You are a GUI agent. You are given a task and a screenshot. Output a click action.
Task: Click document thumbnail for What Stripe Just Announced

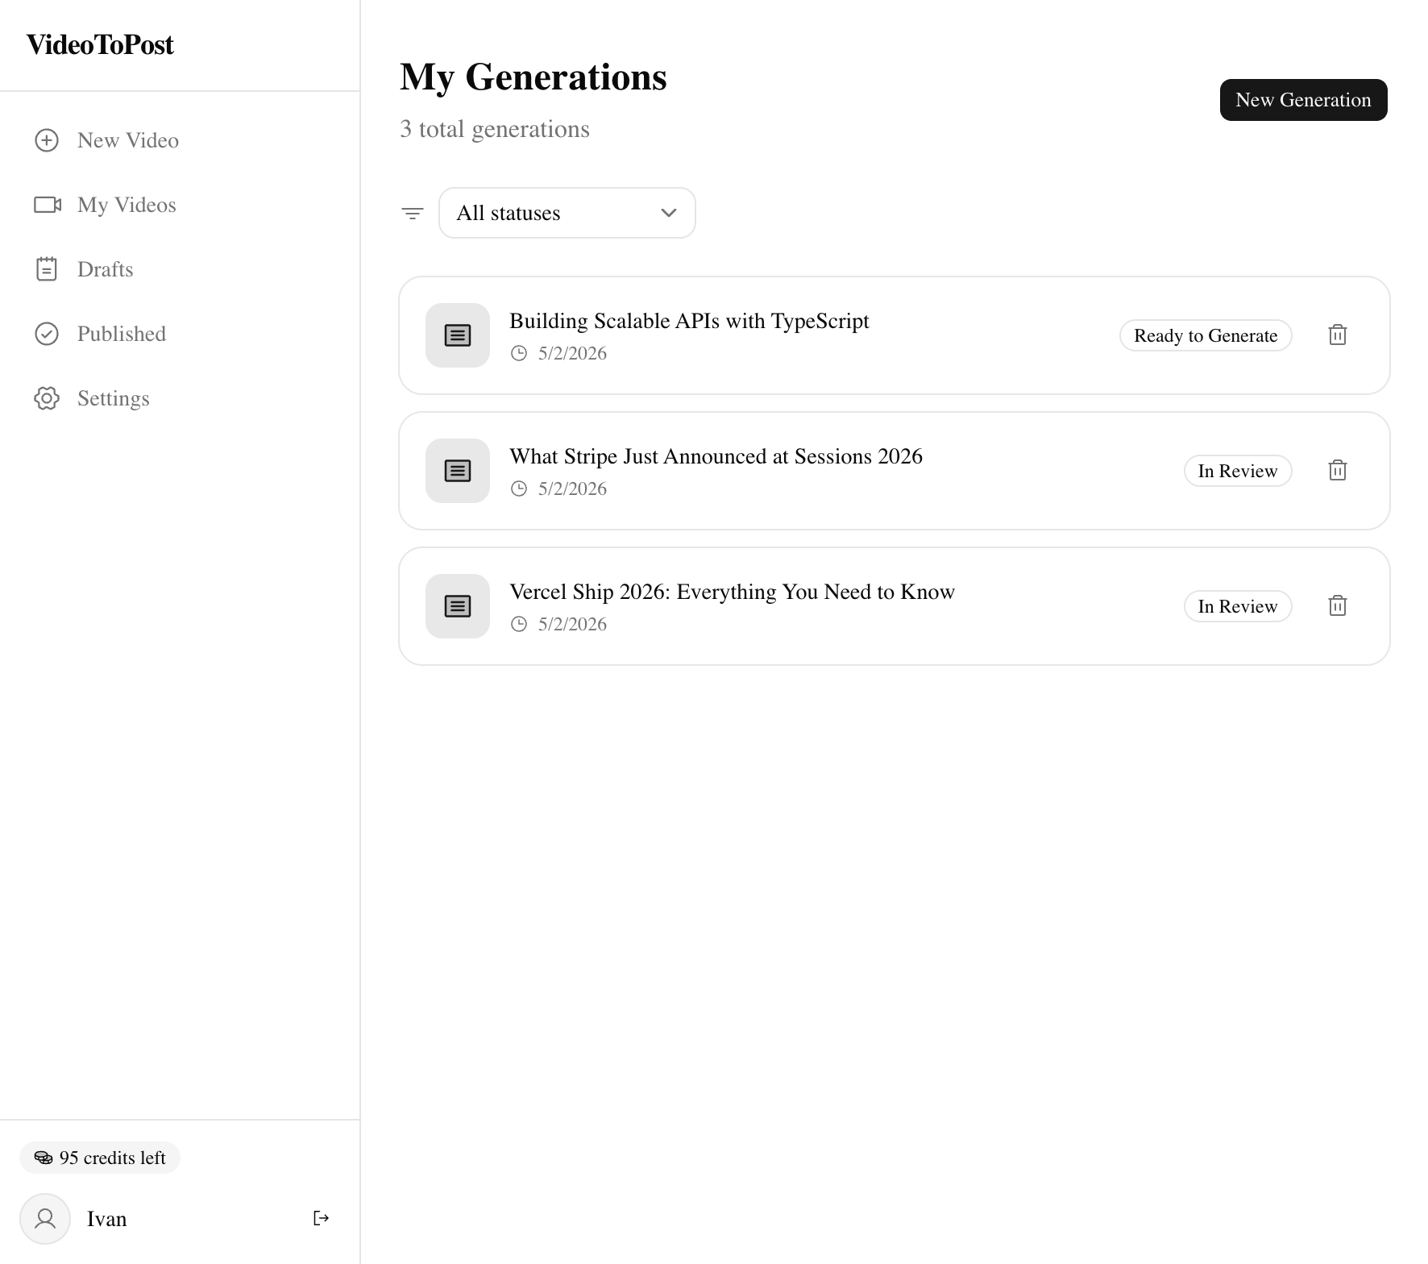point(458,471)
